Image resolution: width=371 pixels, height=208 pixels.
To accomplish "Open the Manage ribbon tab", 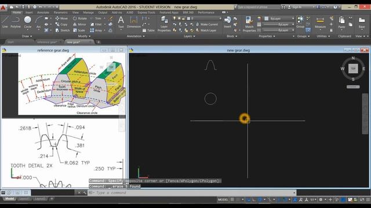I will coord(88,12).
